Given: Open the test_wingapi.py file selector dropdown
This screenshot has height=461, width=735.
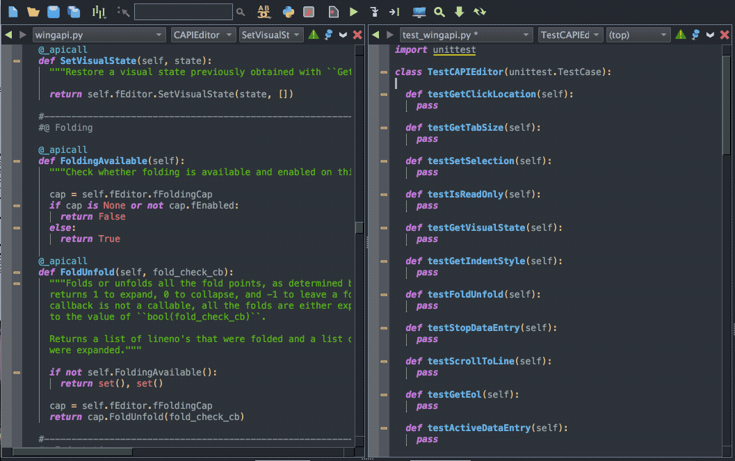Looking at the screenshot, I should tap(467, 35).
